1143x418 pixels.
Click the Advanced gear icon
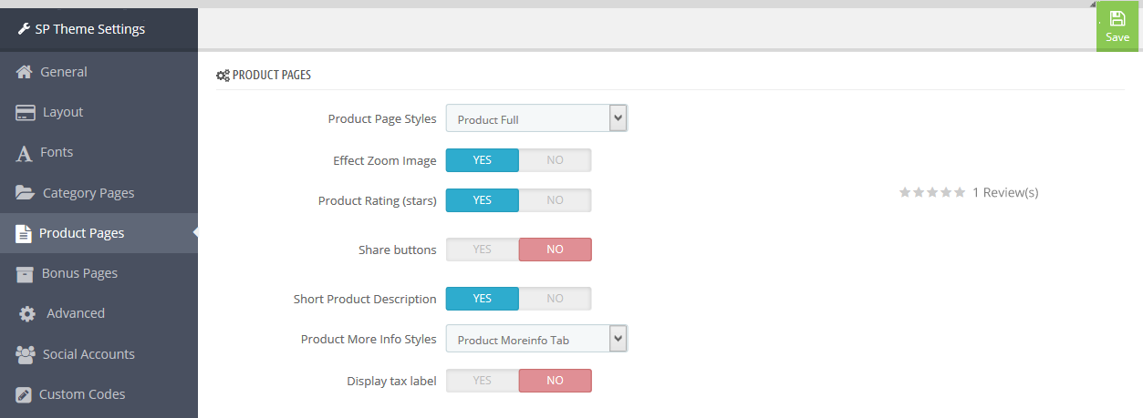pos(27,313)
